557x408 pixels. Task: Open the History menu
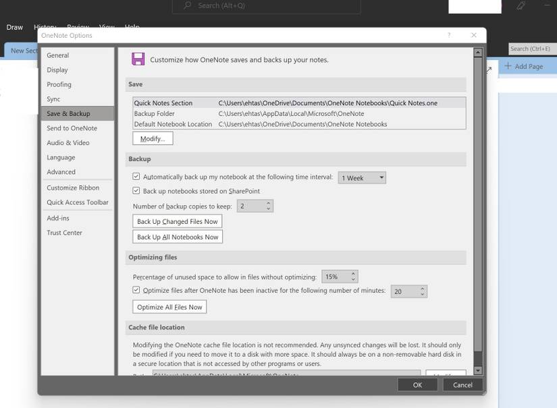point(44,26)
